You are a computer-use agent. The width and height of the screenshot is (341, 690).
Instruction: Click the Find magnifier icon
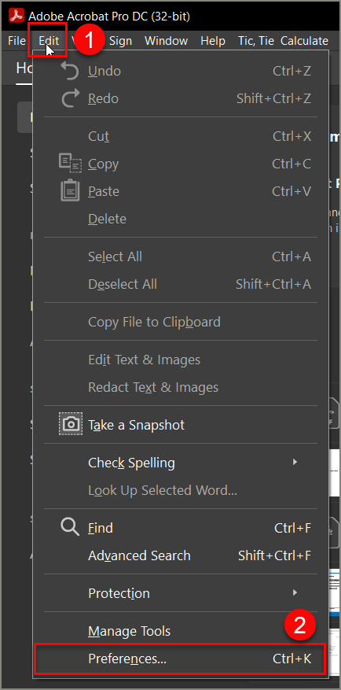pos(70,527)
